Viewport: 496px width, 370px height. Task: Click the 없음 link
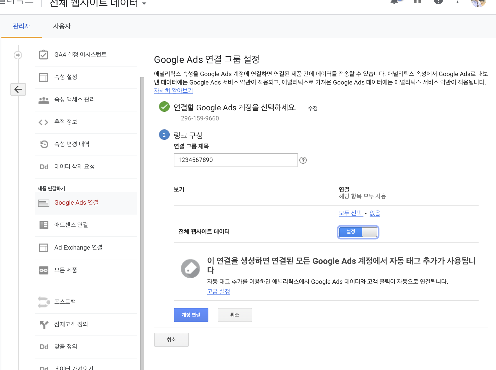click(x=375, y=213)
